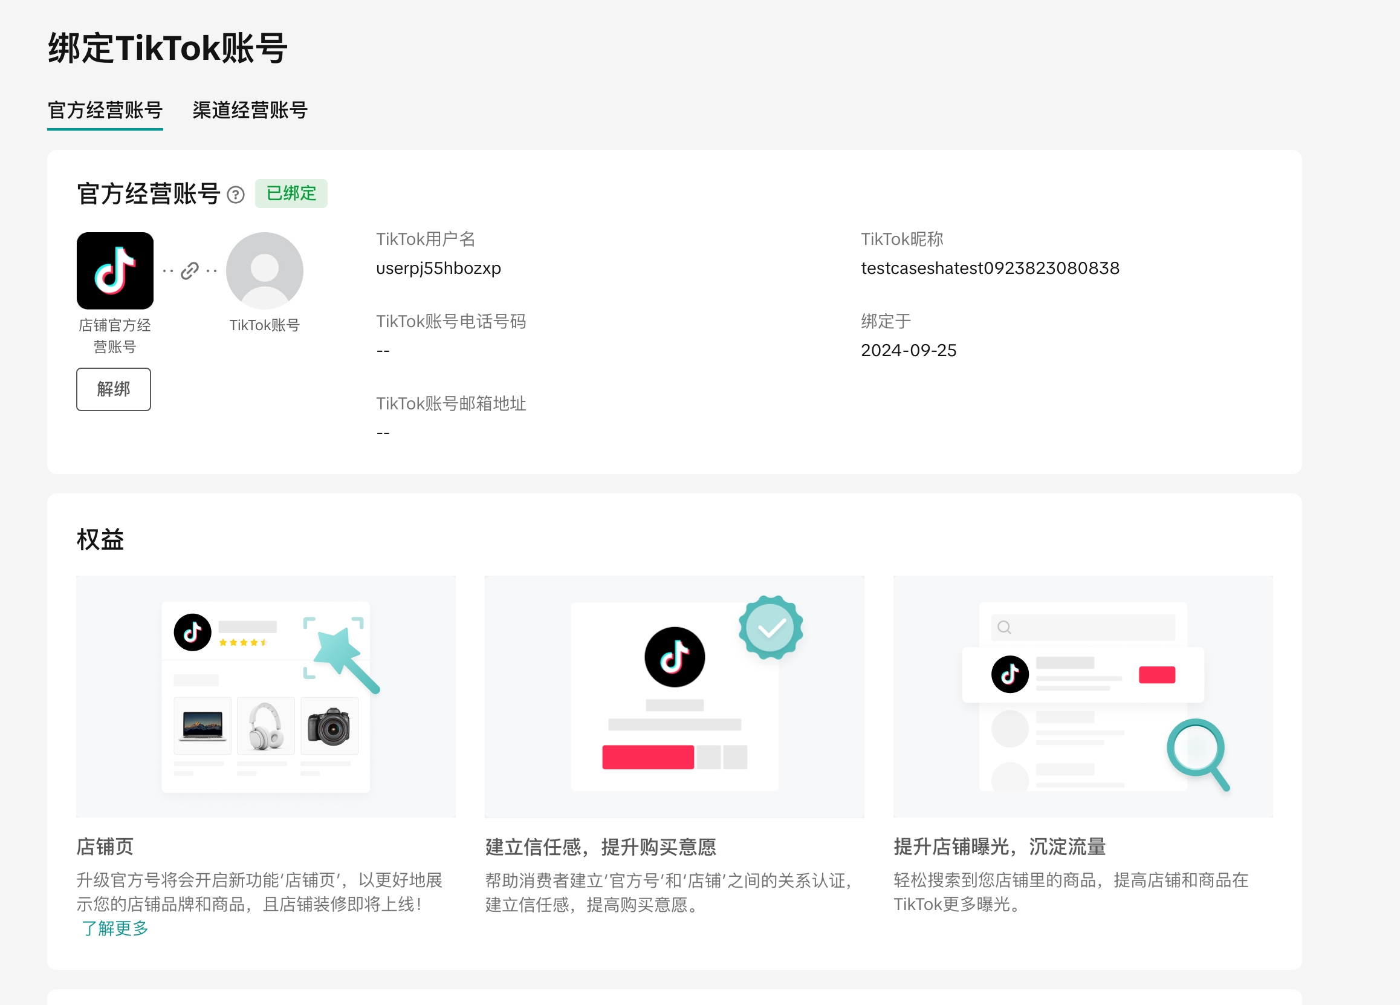
Task: Click the 提升店铺曝光 benefit thumbnail
Action: [1083, 697]
